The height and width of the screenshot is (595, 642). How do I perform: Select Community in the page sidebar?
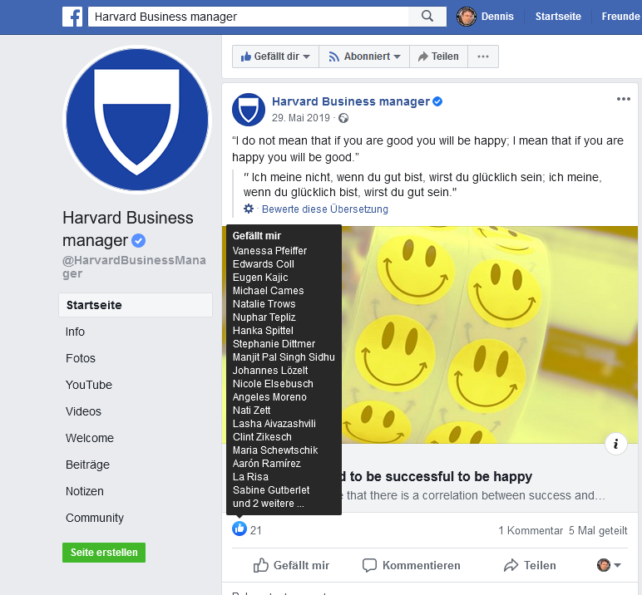(x=95, y=518)
